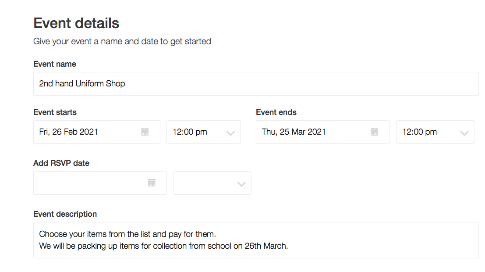Viewport: 485px width, 272px height.
Task: Open the empty RSVP time dropdown
Action: 212,183
